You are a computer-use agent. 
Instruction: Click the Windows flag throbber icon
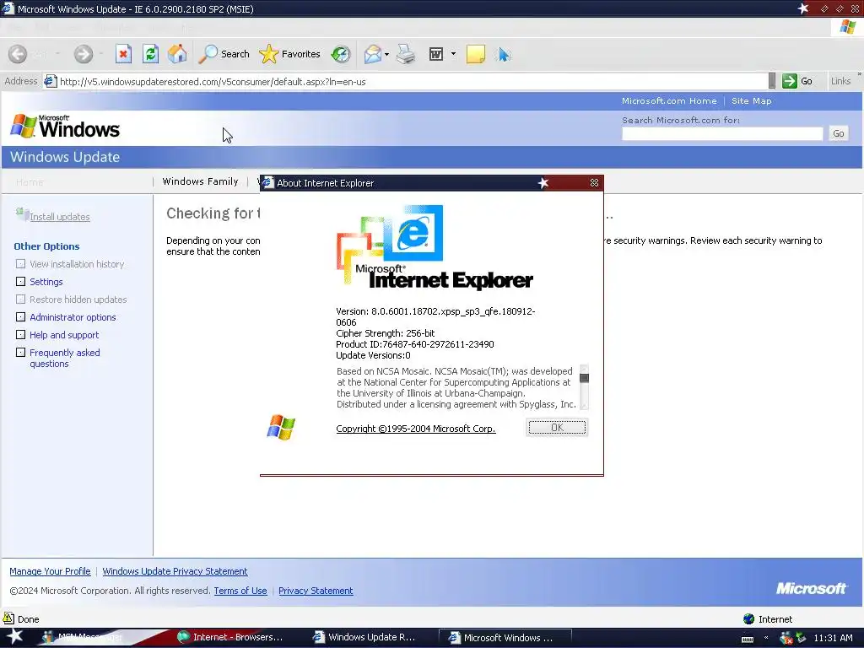848,27
